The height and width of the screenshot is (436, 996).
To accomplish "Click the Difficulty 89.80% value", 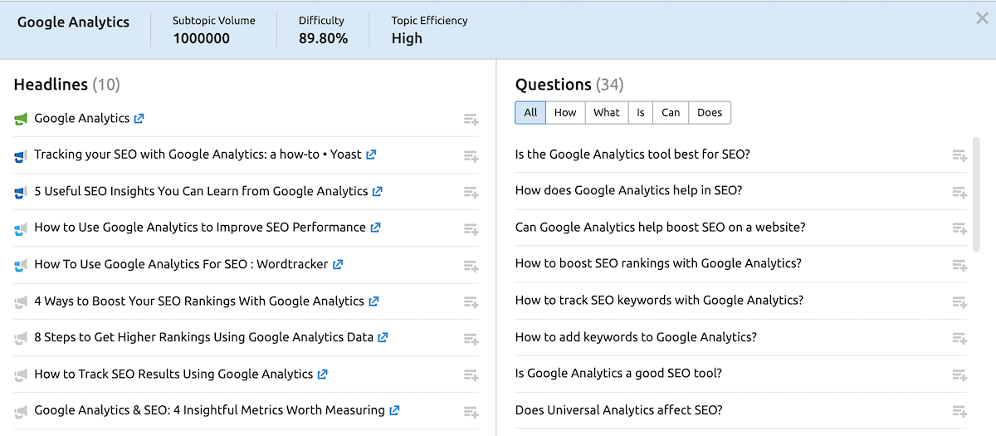I will [x=323, y=38].
